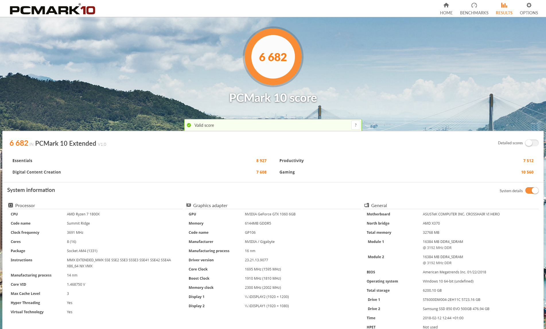Click the Productivity label
The width and height of the screenshot is (546, 329).
pyautogui.click(x=292, y=161)
